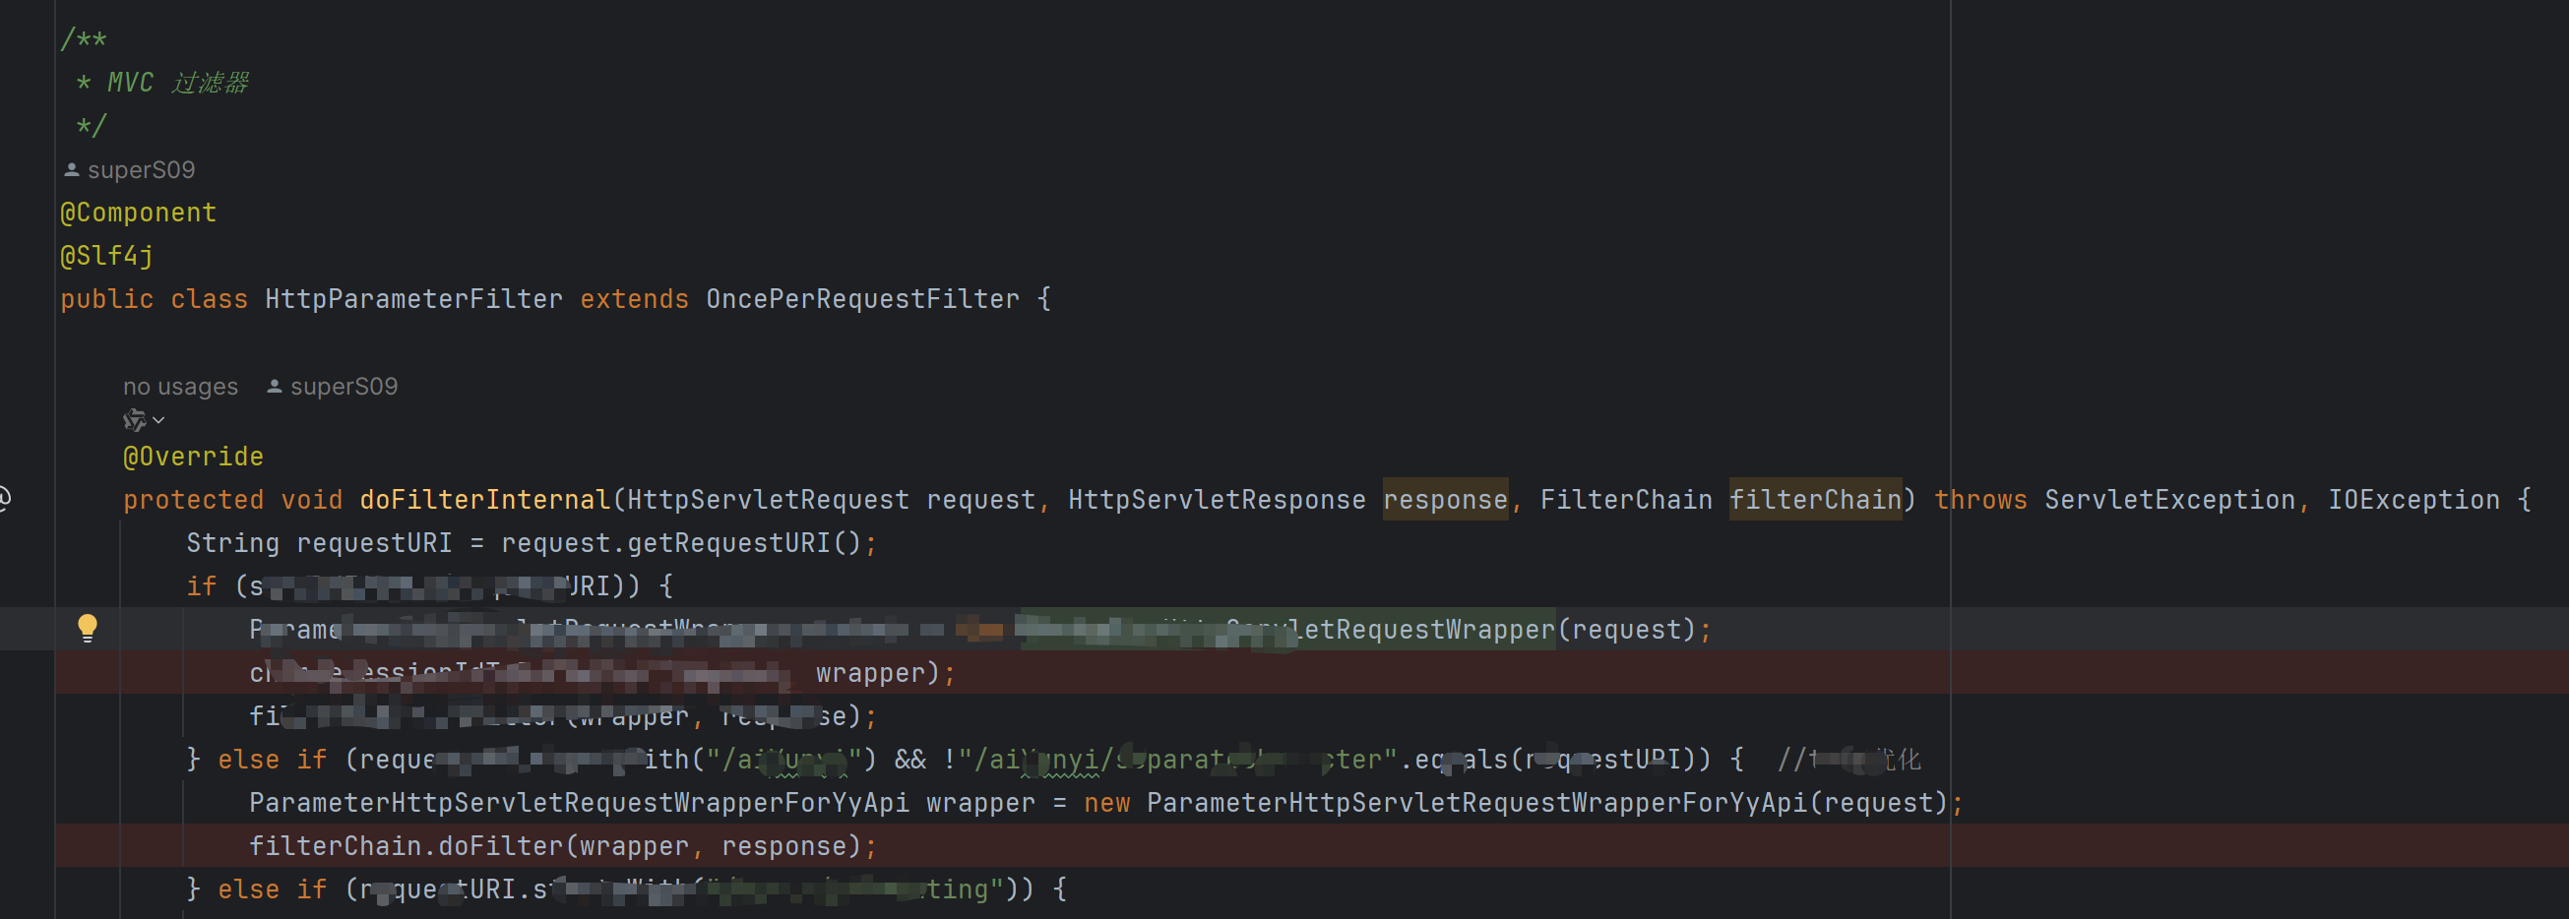2569x919 pixels.
Task: Click the highlighted 'filterChain' parameter
Action: (1815, 500)
